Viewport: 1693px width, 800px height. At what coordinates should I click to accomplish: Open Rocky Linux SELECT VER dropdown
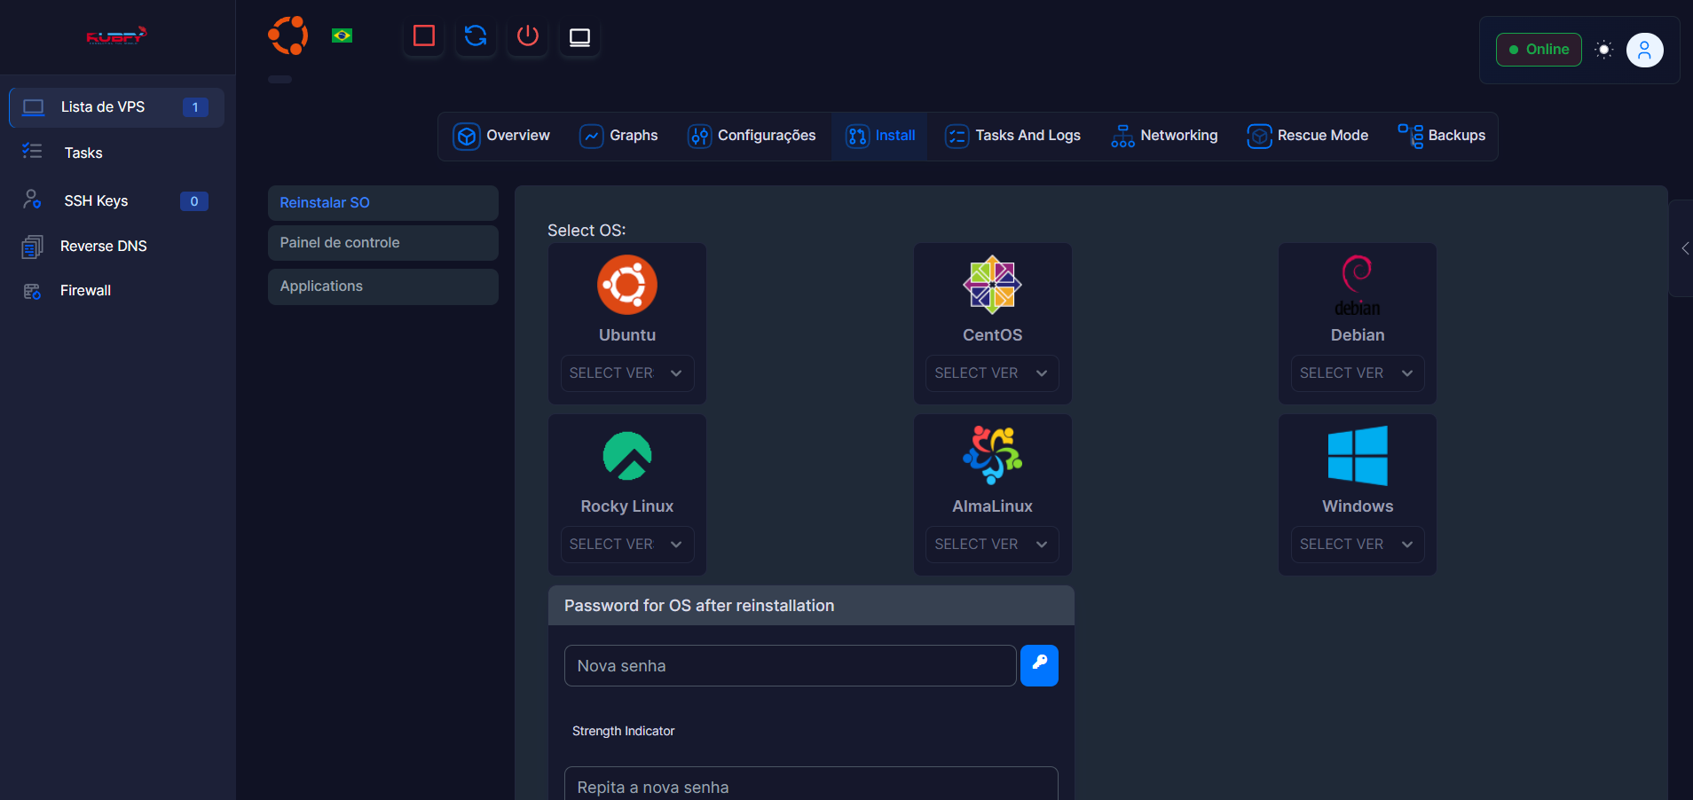(x=627, y=545)
